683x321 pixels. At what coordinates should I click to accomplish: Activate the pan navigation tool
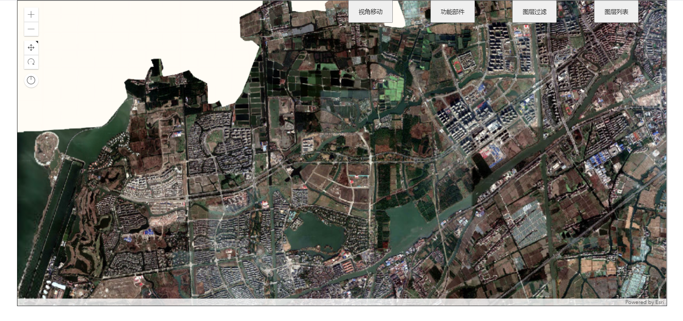31,48
